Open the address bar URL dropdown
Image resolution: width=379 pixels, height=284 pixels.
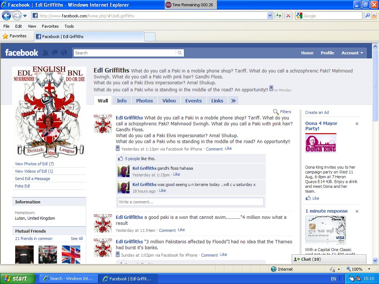click(270, 16)
